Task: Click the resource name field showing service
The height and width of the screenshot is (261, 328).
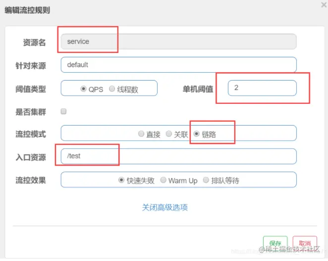Action: [x=178, y=42]
